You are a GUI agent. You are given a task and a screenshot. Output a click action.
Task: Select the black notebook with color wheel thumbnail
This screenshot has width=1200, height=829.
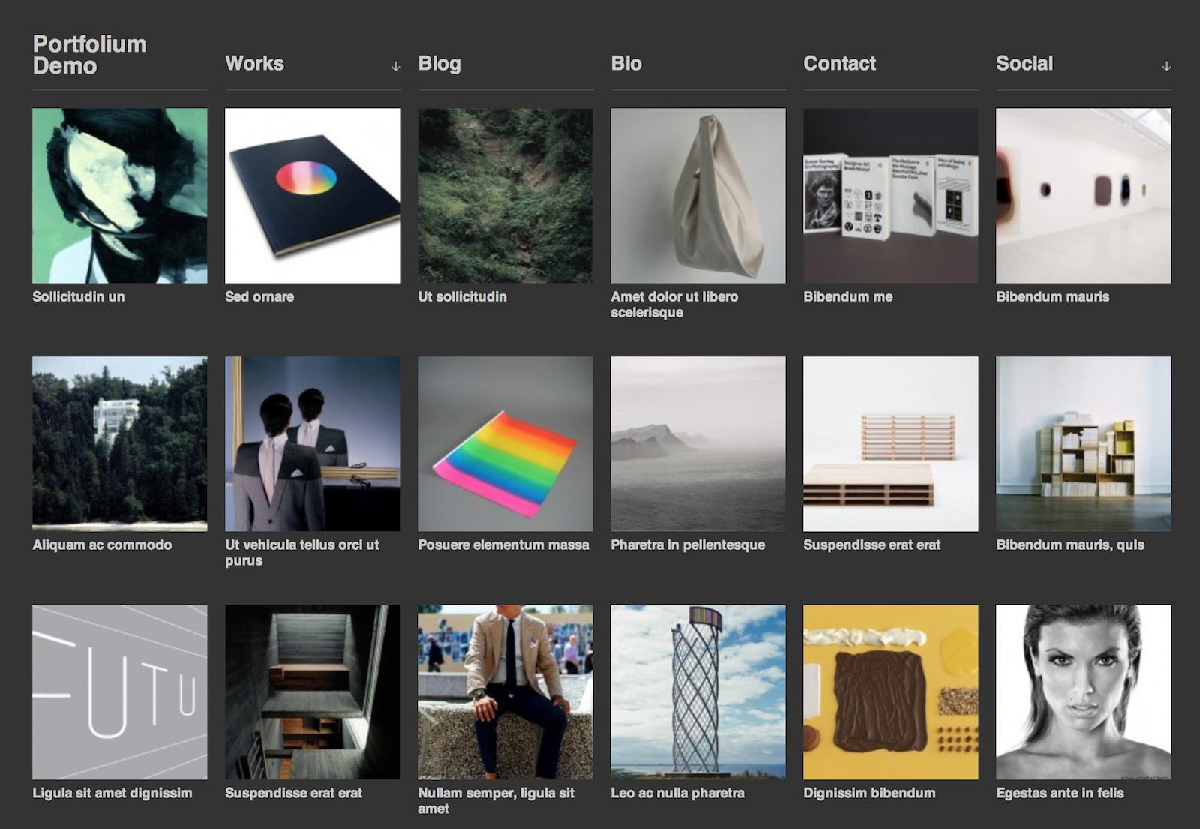[x=313, y=196]
